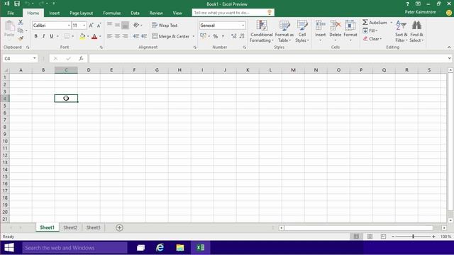Switch to the Formulas tab
This screenshot has height=255, width=454.
[112, 13]
